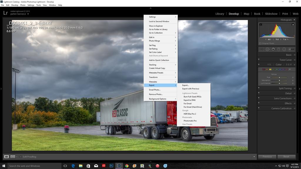Choose Export with Previous from submenu
Viewport: 301px width, 169px height.
(190, 89)
